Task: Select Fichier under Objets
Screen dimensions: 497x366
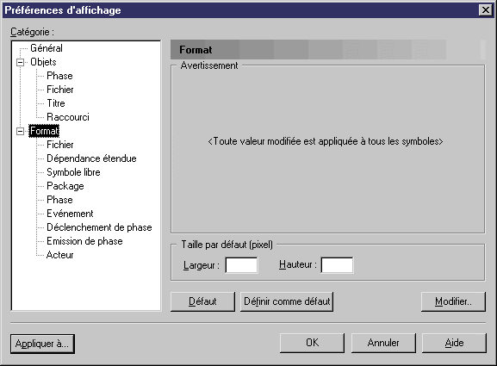Action: pos(60,90)
